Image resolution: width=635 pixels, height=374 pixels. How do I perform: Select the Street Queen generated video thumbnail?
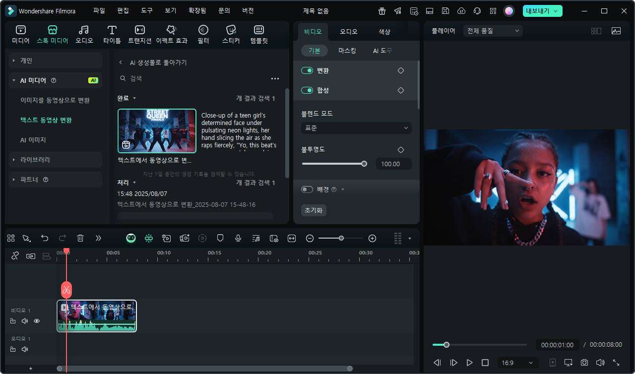point(157,130)
